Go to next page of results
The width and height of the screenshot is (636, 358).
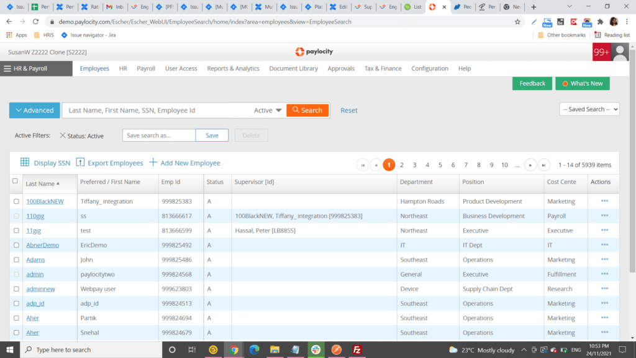pos(530,165)
